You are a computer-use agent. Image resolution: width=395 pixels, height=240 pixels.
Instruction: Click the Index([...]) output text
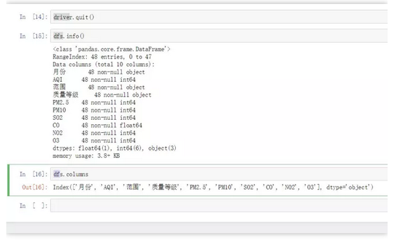(213, 187)
